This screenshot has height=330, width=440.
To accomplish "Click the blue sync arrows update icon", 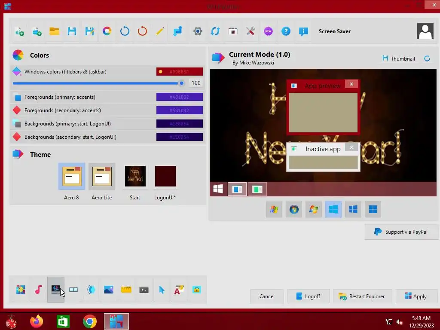I will (215, 31).
